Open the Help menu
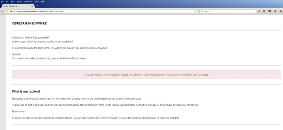 pyautogui.click(x=43, y=1)
